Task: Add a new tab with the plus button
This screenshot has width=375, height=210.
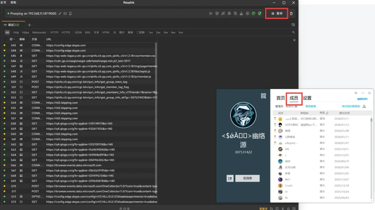Action: point(30,25)
